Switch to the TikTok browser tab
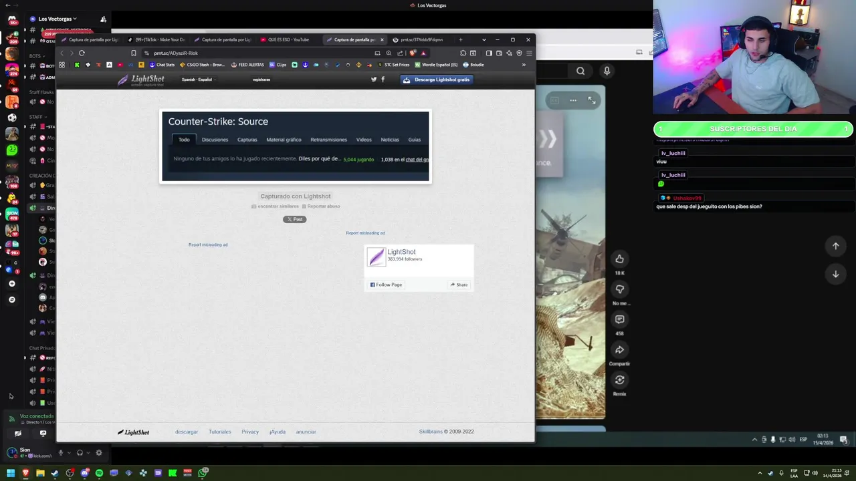The width and height of the screenshot is (856, 481). coord(156,39)
